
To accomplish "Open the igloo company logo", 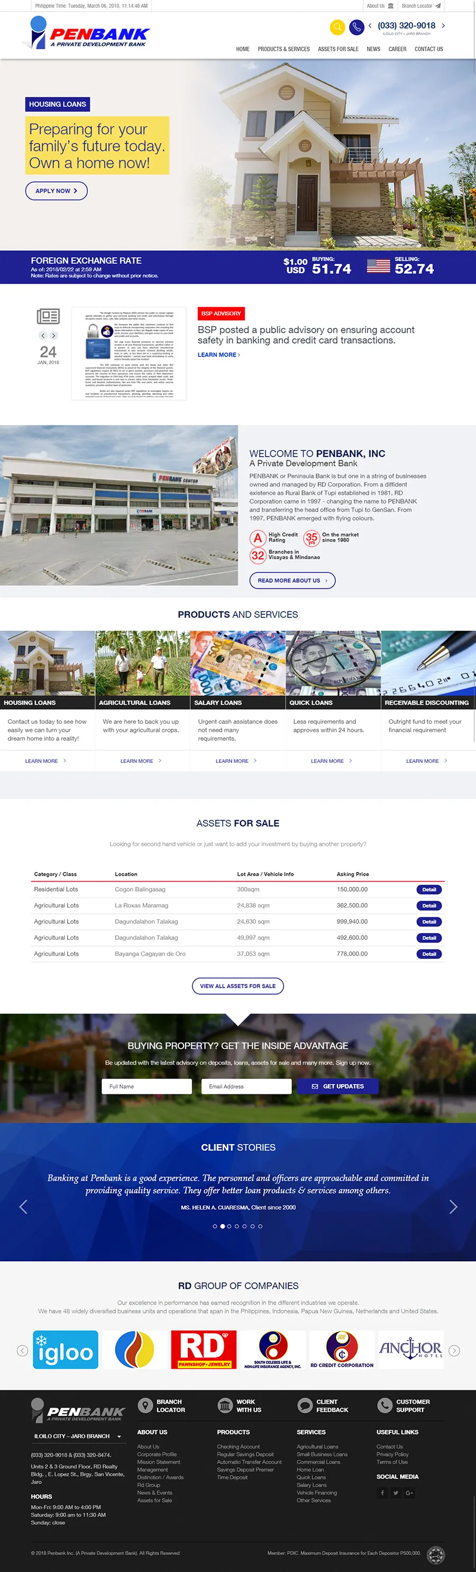I will coord(65,1350).
